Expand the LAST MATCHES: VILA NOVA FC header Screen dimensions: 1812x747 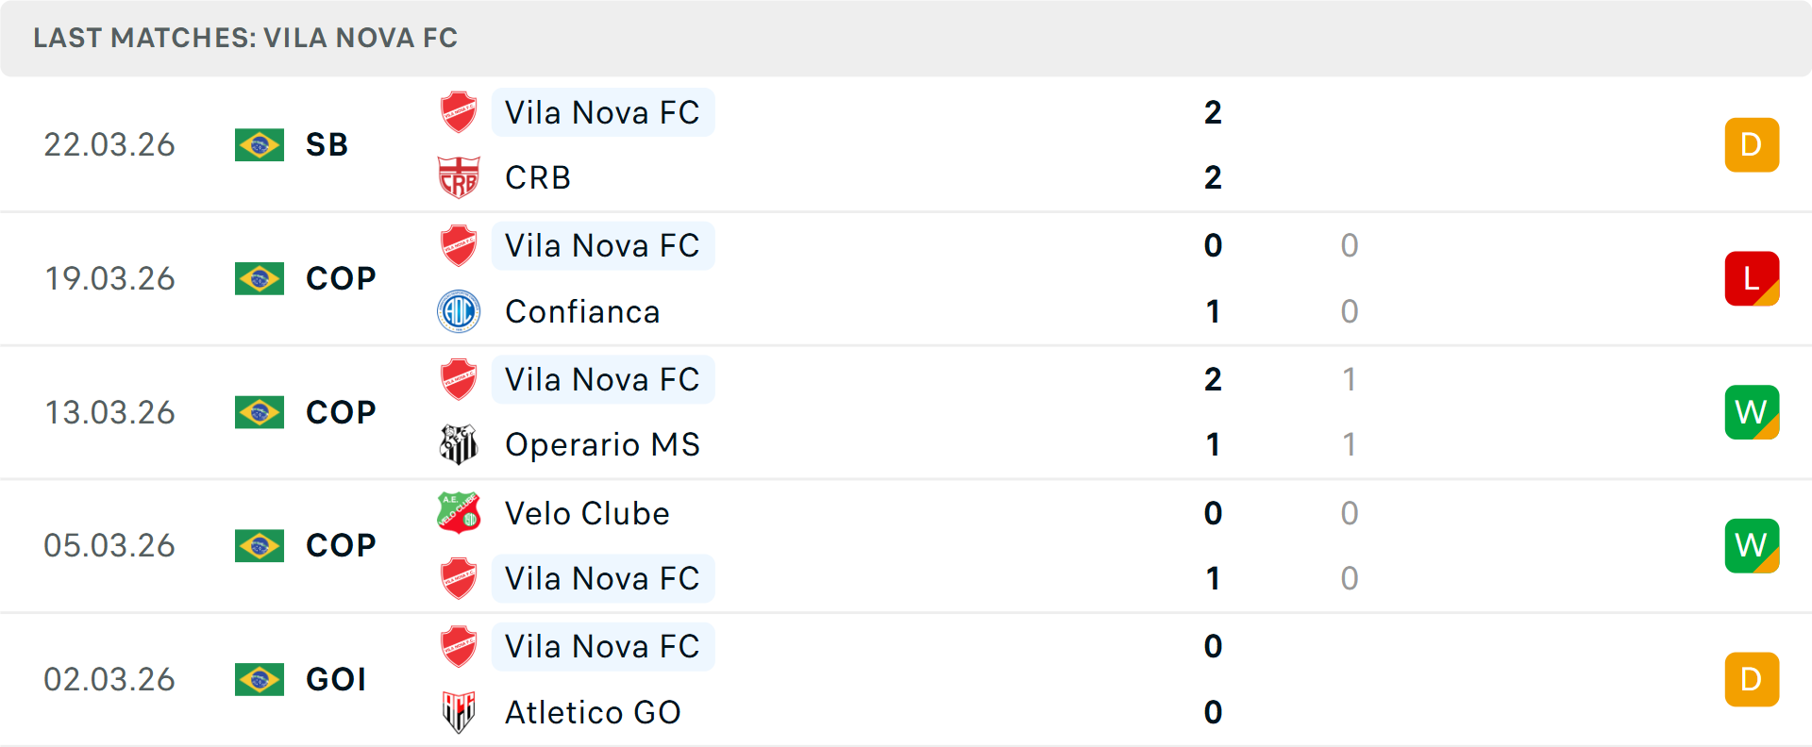coord(244,38)
